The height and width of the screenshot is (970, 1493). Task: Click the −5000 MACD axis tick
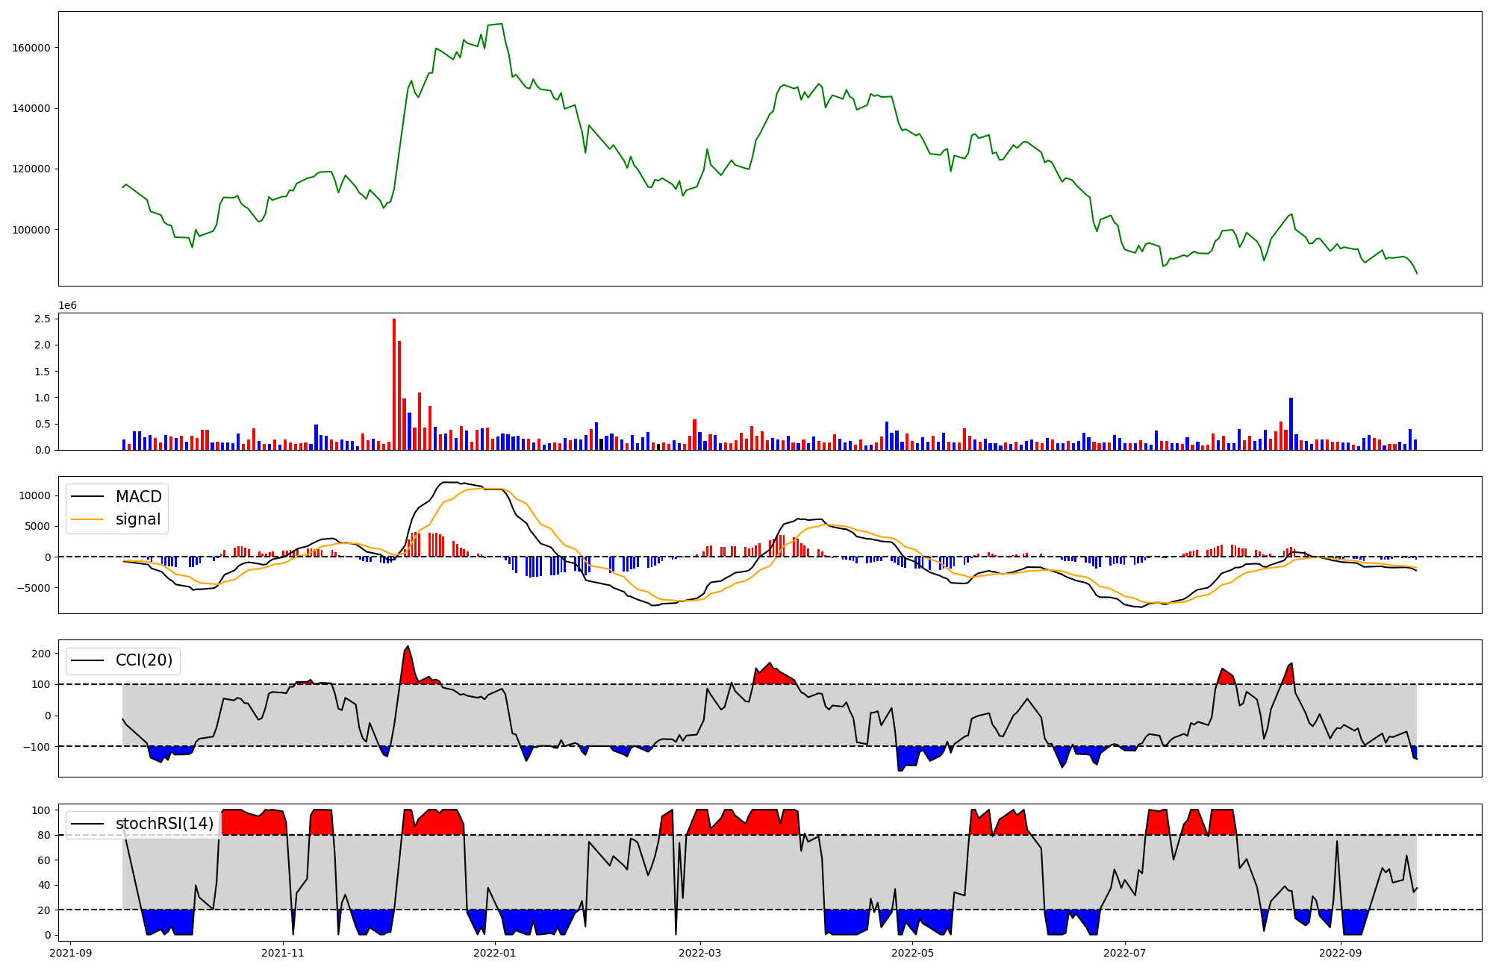[34, 588]
